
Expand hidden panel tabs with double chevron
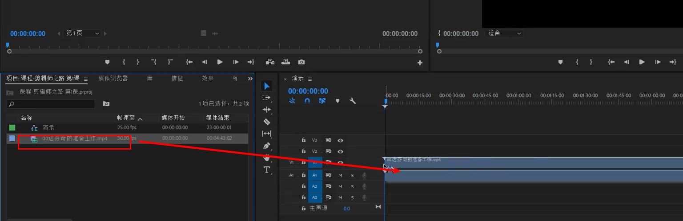250,79
